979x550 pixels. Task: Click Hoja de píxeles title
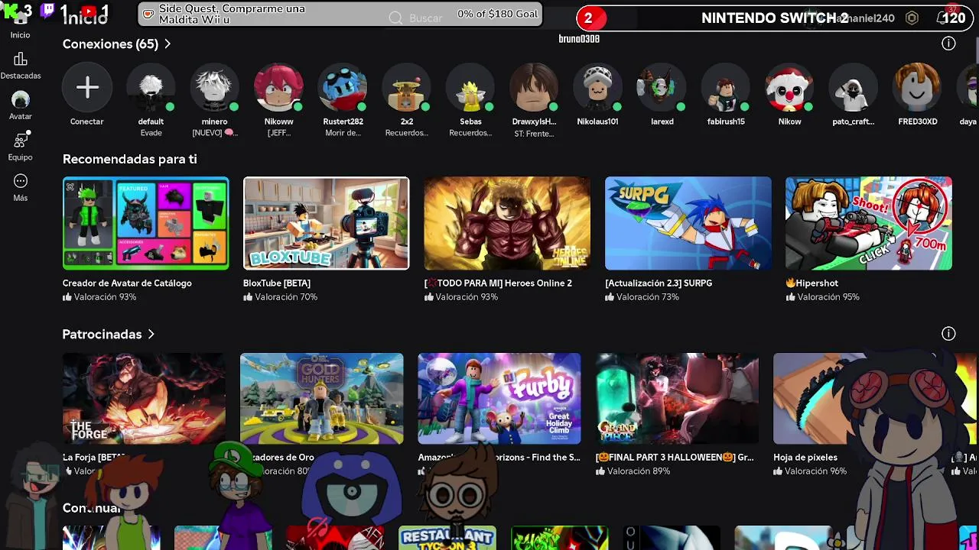(x=805, y=457)
